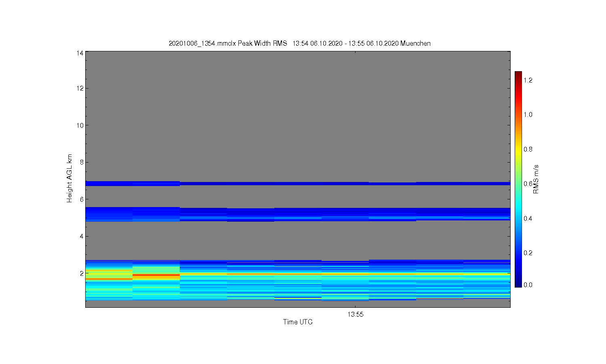Click the 0.4 colorbar tick label
Image resolution: width=606 pixels, height=364 pixels.
tap(528, 218)
